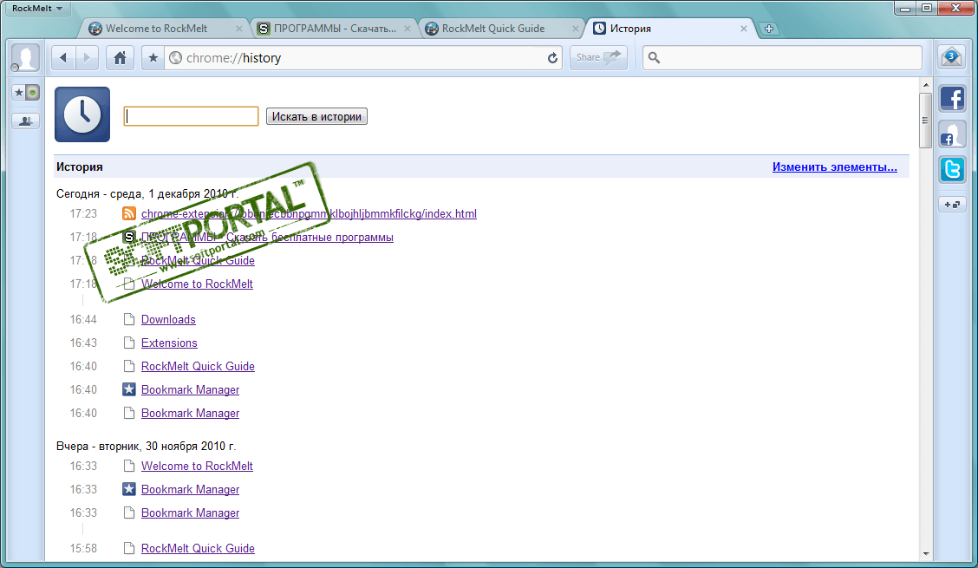Go forward with the forward arrow
The height and width of the screenshot is (568, 978).
coord(87,58)
